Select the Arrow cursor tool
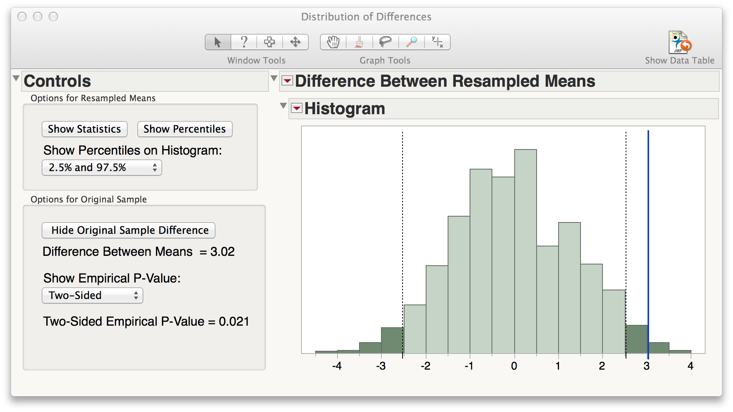The height and width of the screenshot is (412, 733). pyautogui.click(x=218, y=42)
